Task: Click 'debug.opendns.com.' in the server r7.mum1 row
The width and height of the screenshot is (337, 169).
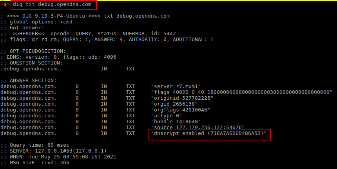Action: (x=28, y=86)
